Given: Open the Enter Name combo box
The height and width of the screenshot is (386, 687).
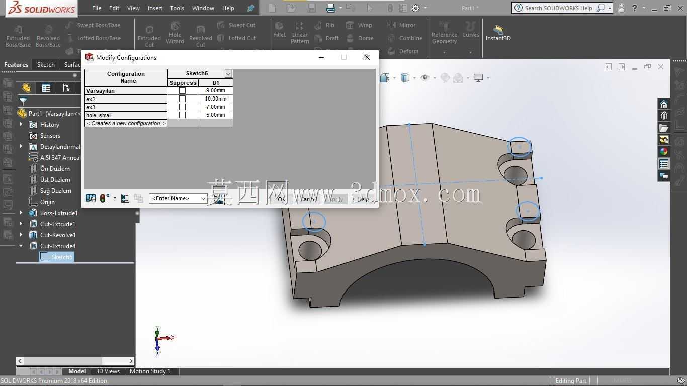Looking at the screenshot, I should click(178, 198).
